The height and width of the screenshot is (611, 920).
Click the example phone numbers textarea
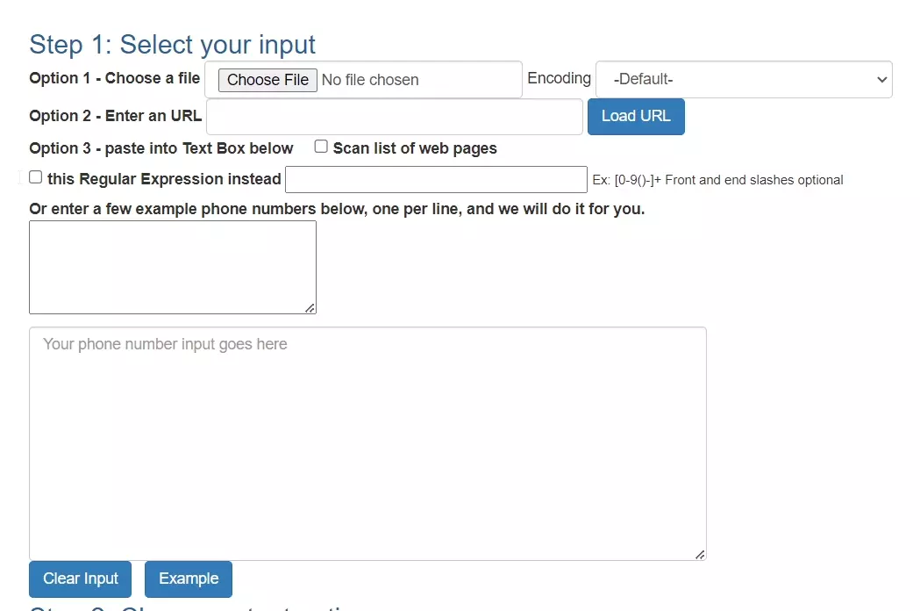pyautogui.click(x=172, y=266)
